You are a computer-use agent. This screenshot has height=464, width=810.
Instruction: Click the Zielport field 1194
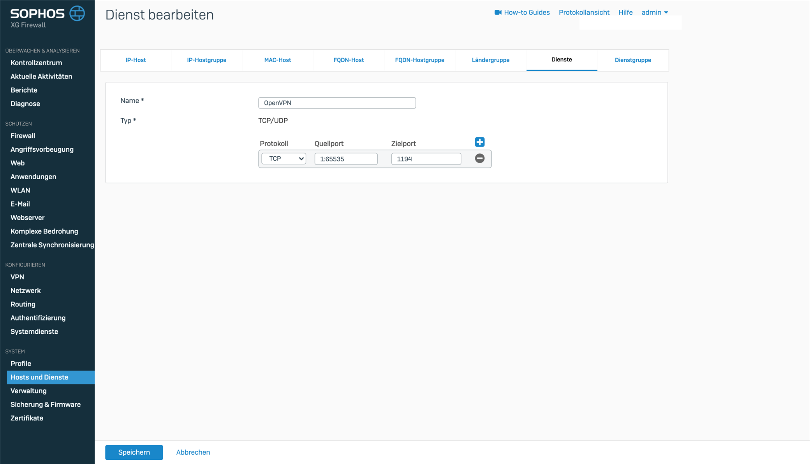tap(426, 159)
